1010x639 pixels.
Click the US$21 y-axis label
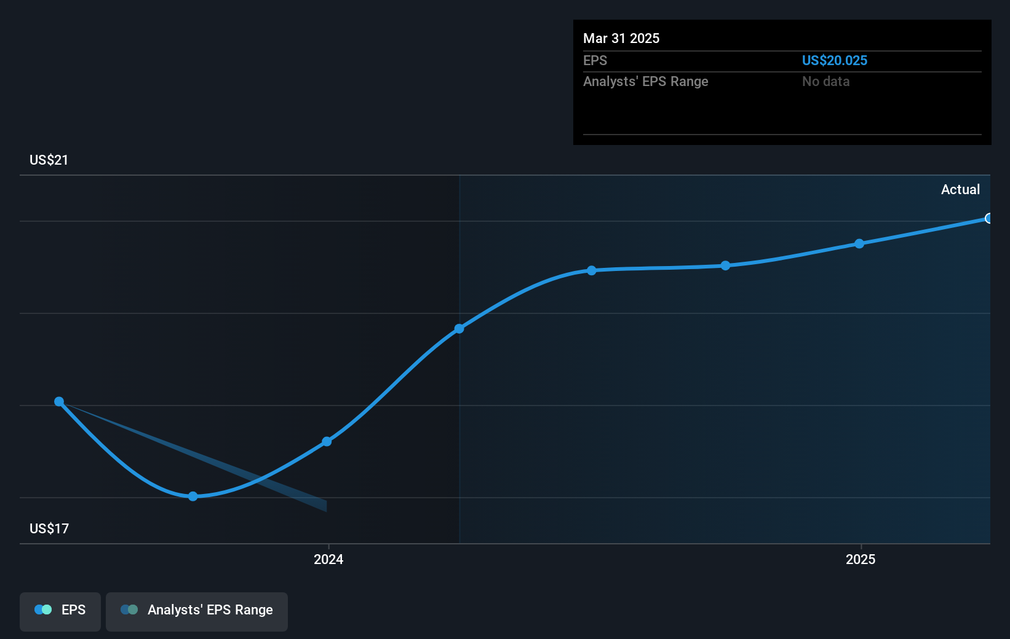pos(49,160)
